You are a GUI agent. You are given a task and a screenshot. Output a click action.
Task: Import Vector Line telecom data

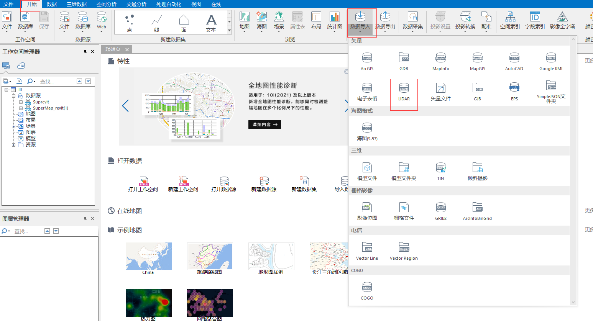367,251
